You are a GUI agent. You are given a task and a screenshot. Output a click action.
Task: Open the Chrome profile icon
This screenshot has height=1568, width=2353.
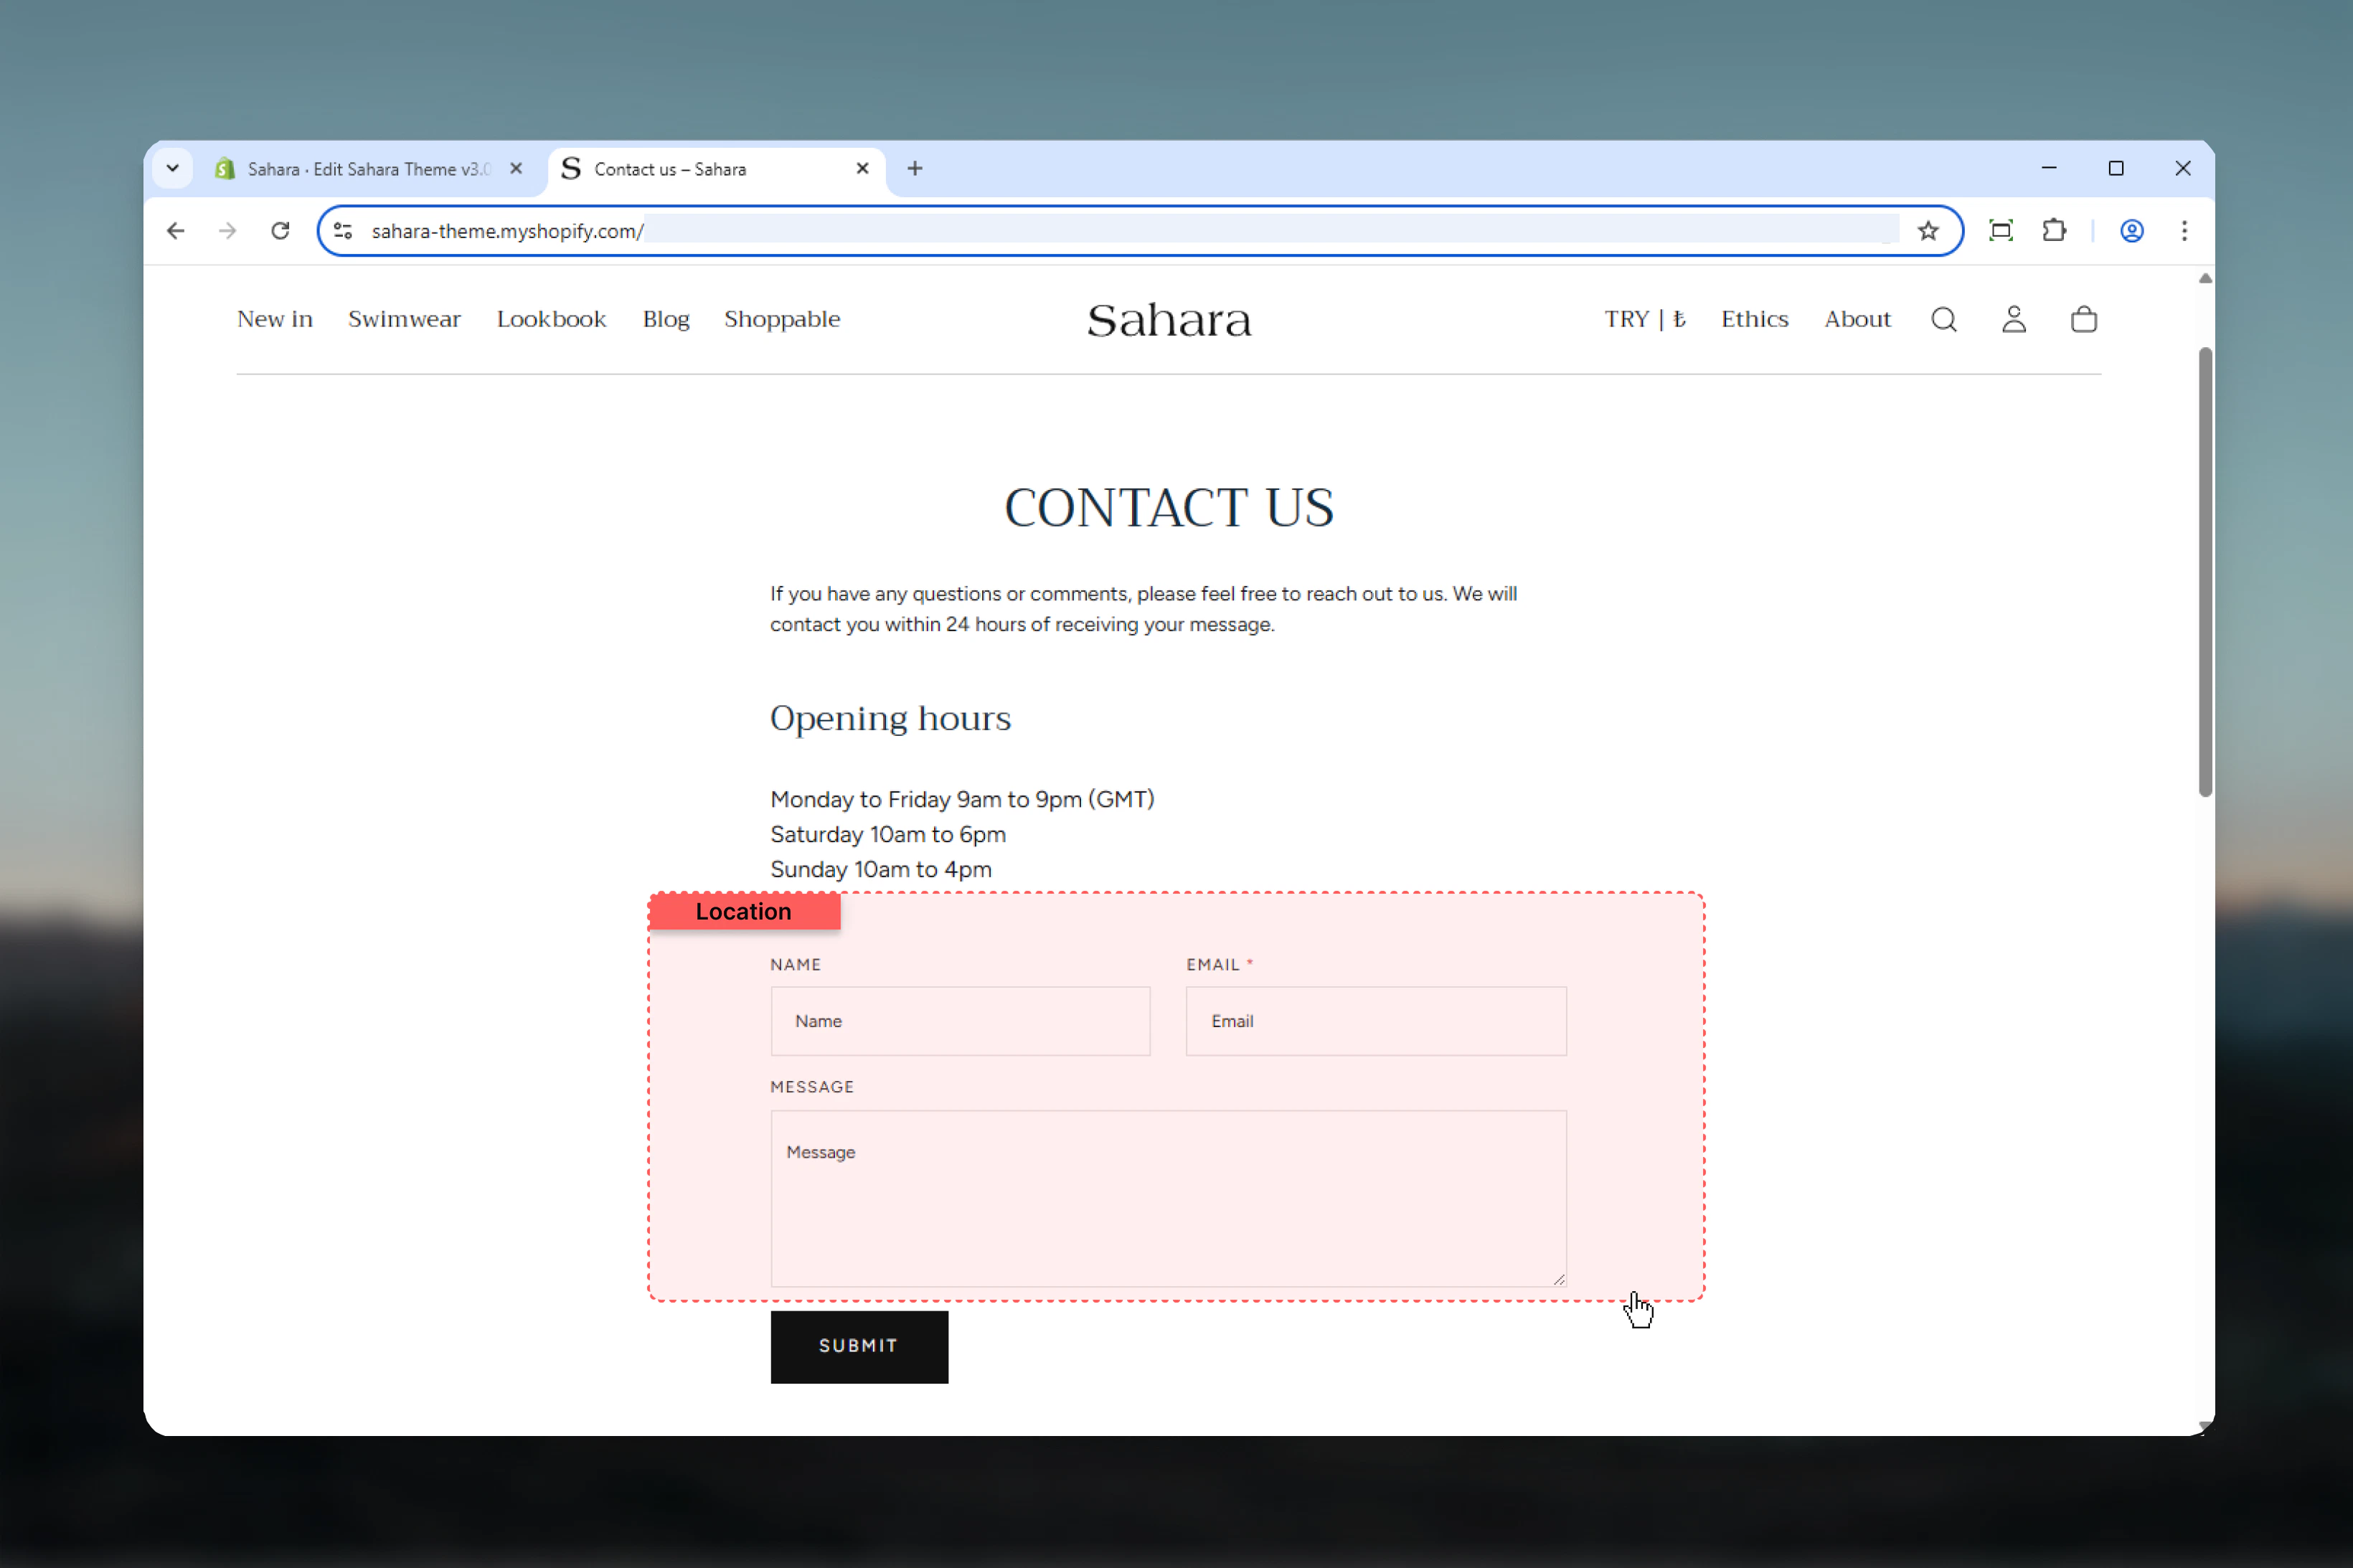click(x=2131, y=231)
